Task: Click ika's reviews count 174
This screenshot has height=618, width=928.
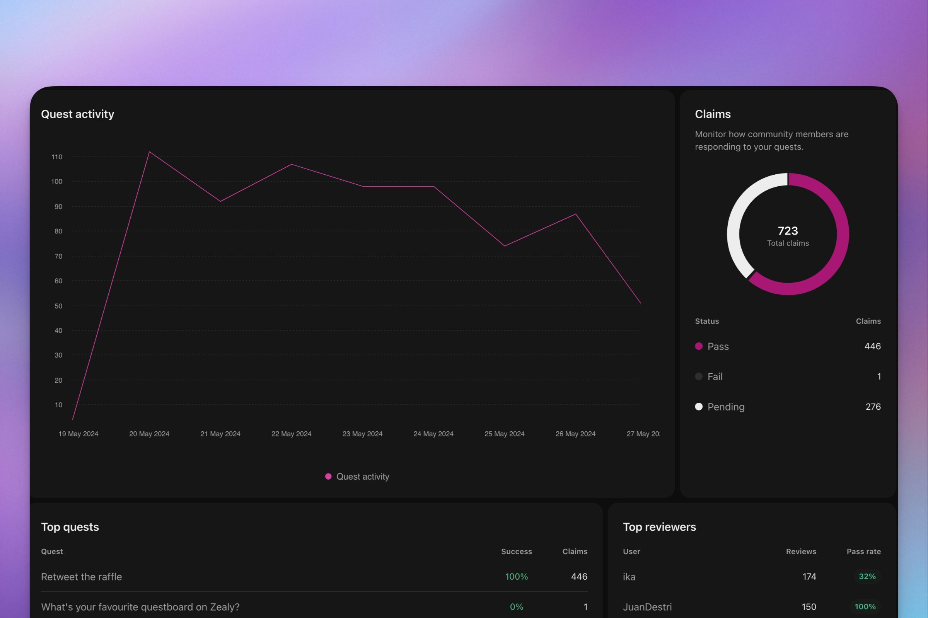Action: (x=809, y=577)
